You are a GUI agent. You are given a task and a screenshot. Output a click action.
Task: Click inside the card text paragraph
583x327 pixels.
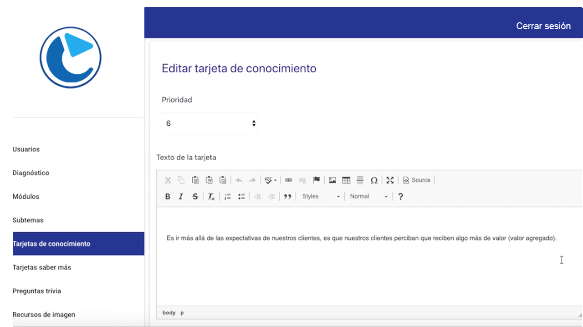click(x=362, y=238)
